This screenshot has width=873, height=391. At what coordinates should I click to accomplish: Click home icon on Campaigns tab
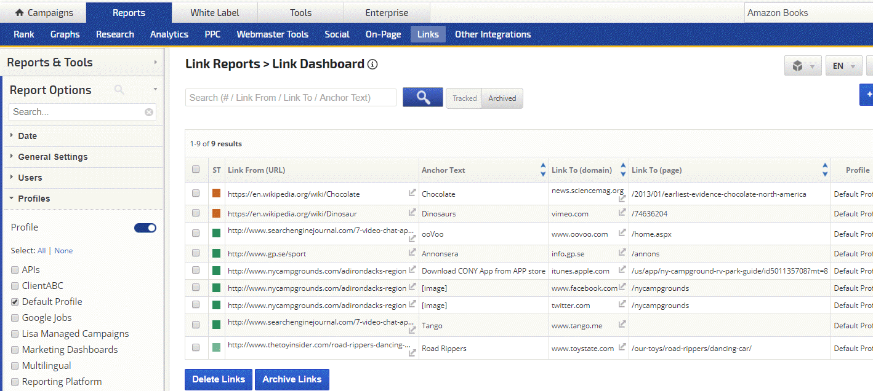point(20,12)
